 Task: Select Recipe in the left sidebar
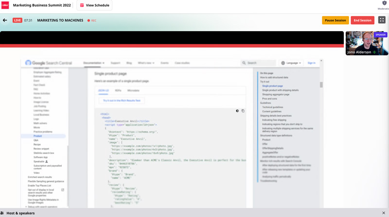(x=37, y=145)
